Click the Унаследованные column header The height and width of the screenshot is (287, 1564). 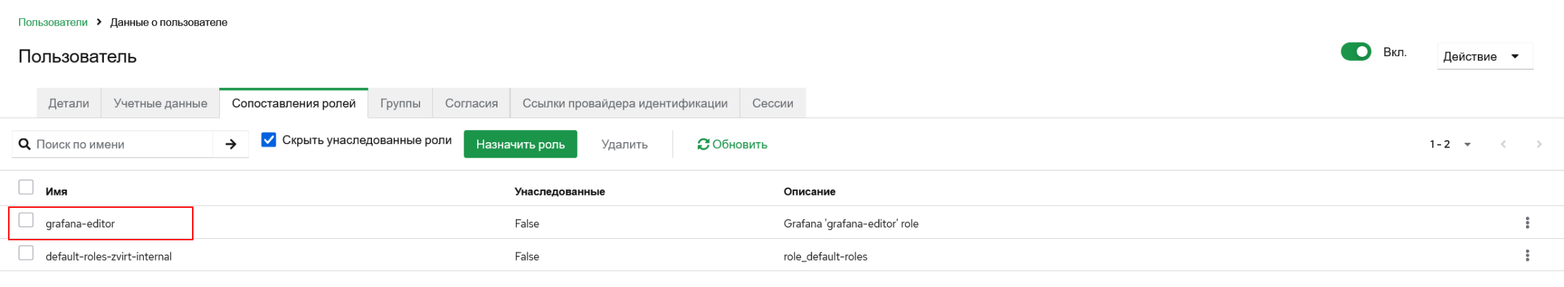tap(559, 192)
